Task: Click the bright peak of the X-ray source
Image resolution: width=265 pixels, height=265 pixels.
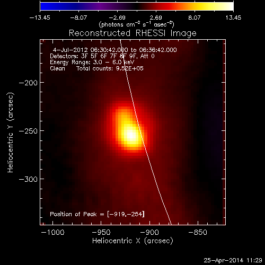Action: coord(130,135)
